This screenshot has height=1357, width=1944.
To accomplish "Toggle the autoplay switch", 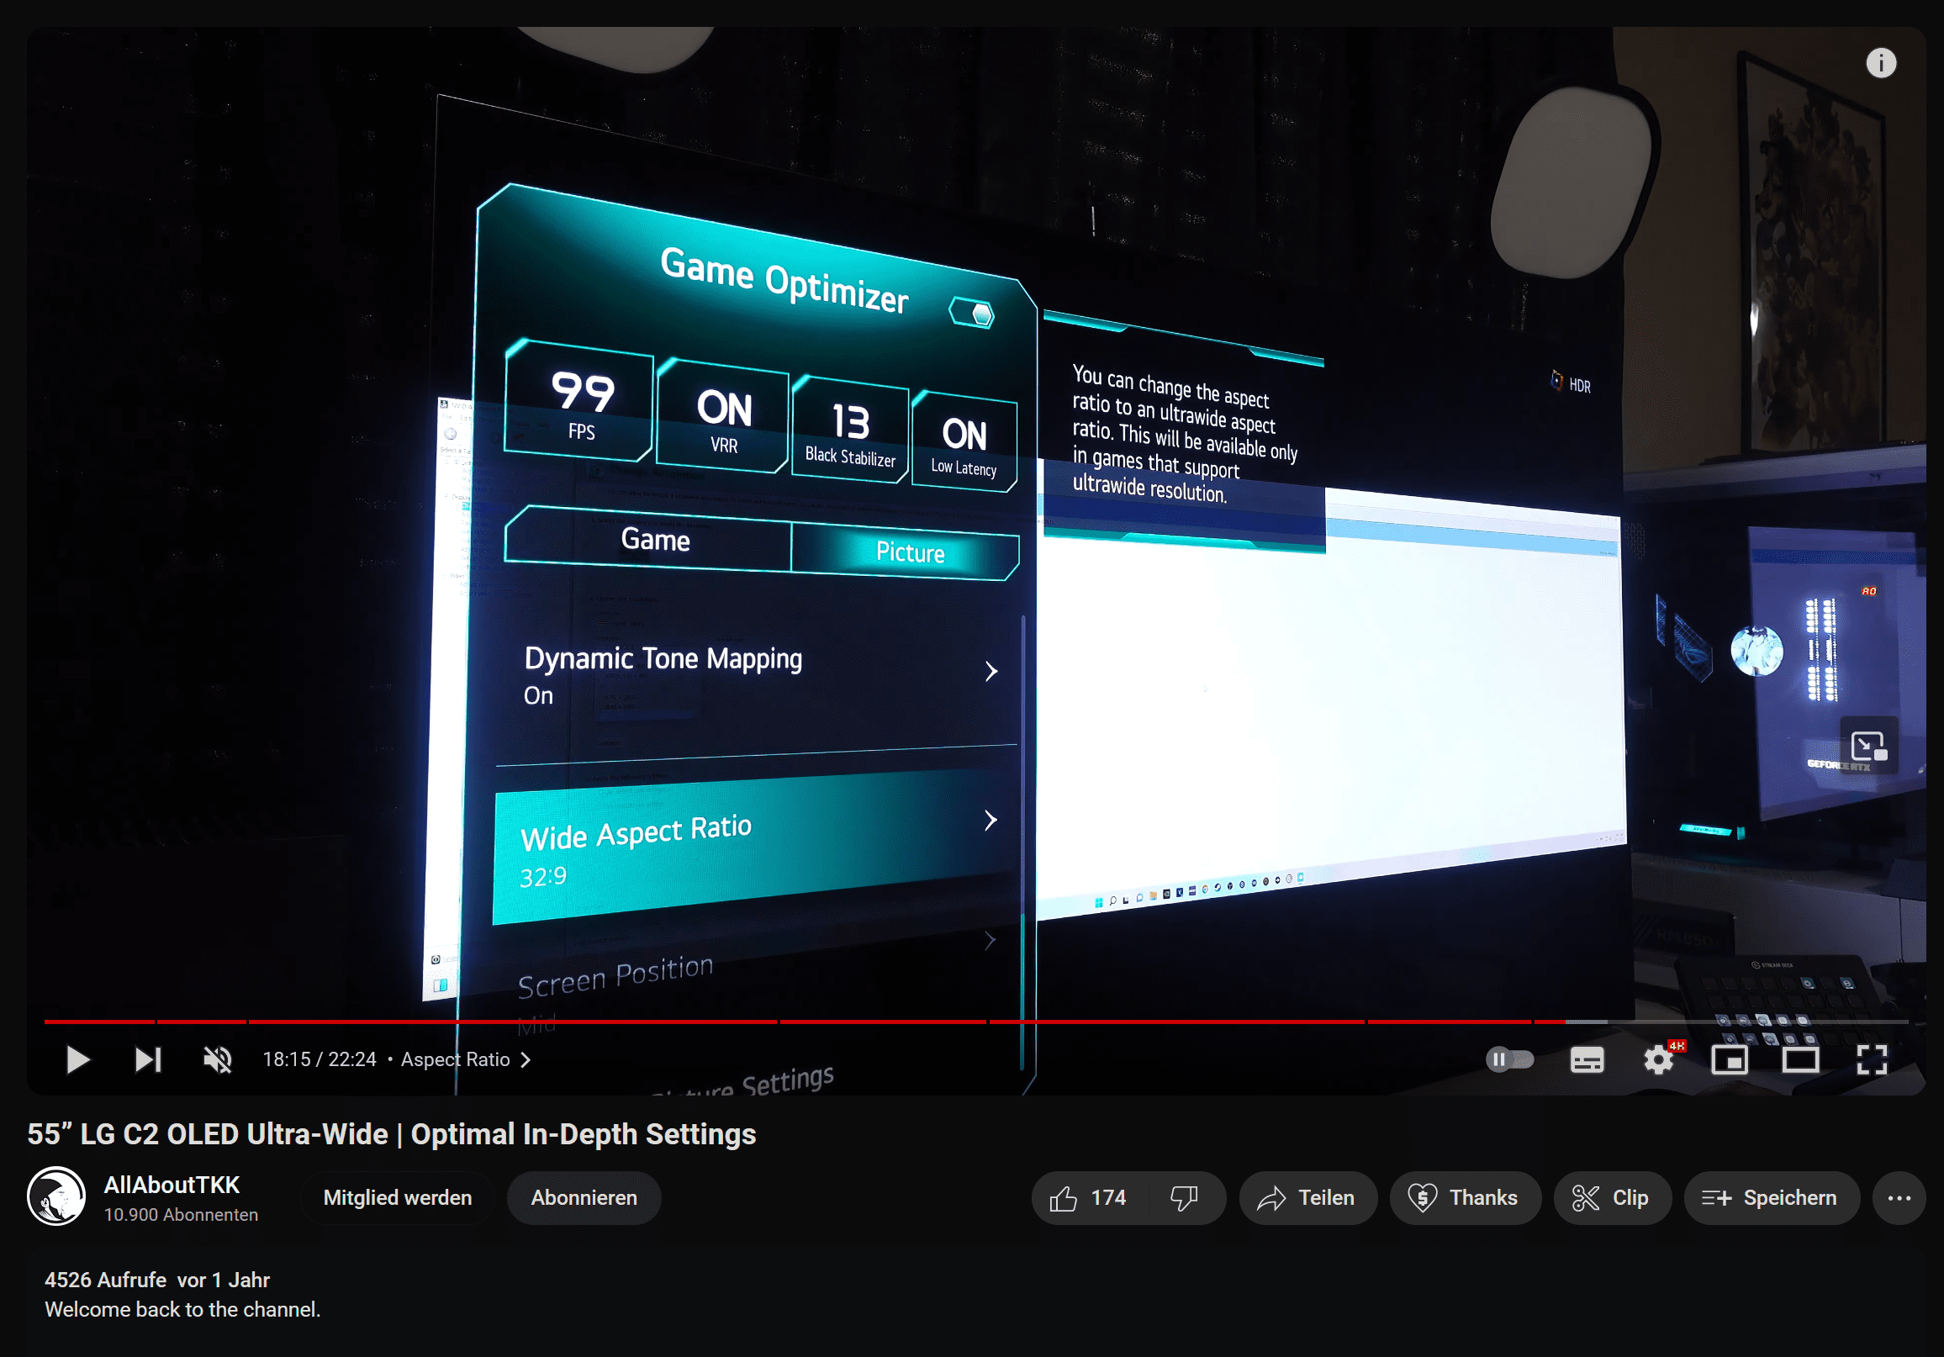I will point(1509,1059).
